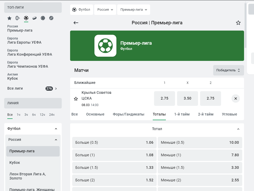Click the ТОП-ЛИГИ section header
Screen dimensions: 254x191
pyautogui.click(x=33, y=7)
